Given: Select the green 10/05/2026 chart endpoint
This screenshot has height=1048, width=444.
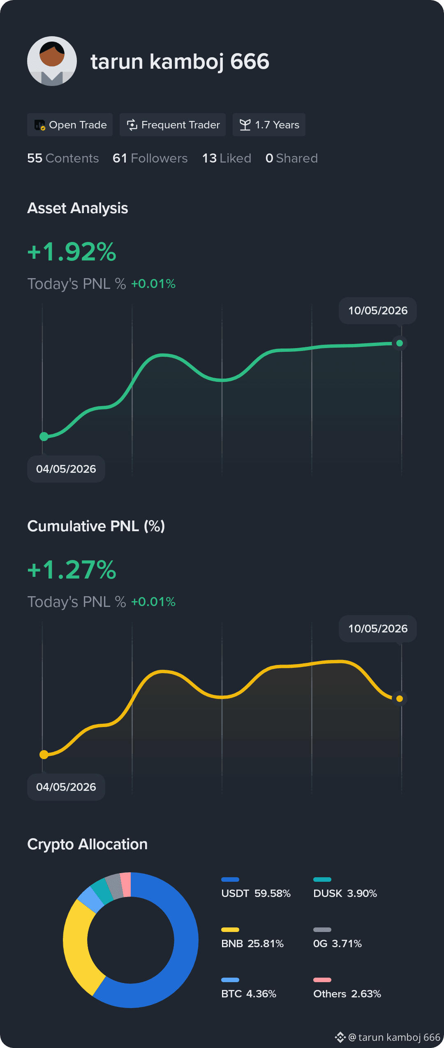Looking at the screenshot, I should point(399,343).
